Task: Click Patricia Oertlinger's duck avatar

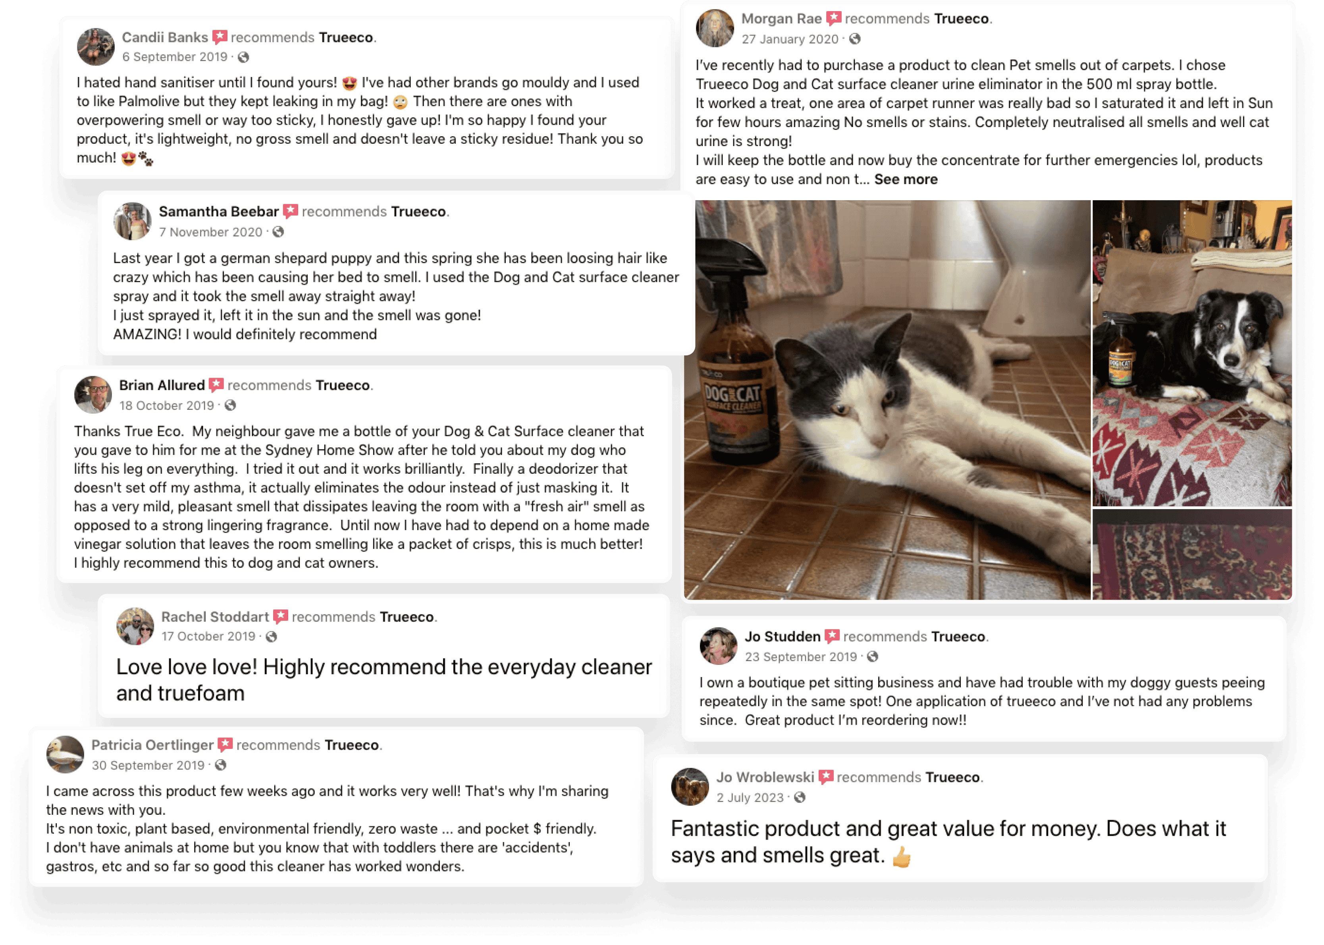Action: point(65,755)
